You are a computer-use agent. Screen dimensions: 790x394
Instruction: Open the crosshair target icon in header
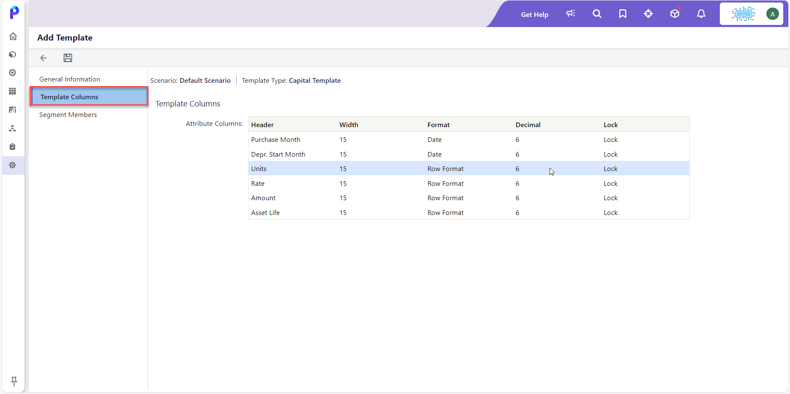pyautogui.click(x=648, y=14)
